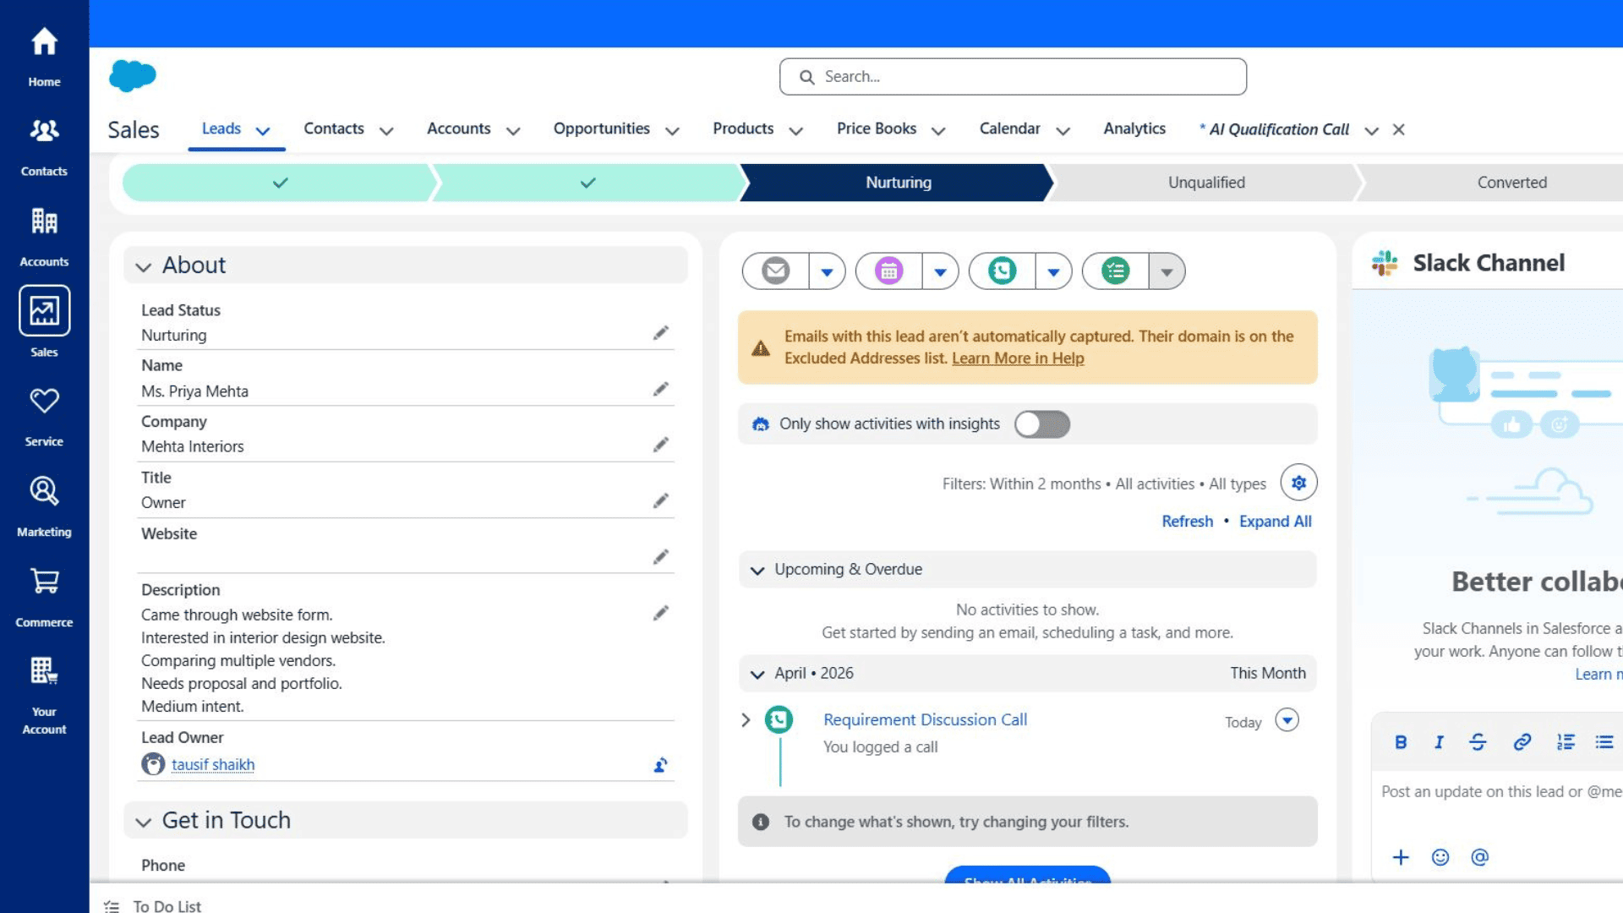
Task: Open Requirement Discussion Call link
Action: click(x=925, y=719)
